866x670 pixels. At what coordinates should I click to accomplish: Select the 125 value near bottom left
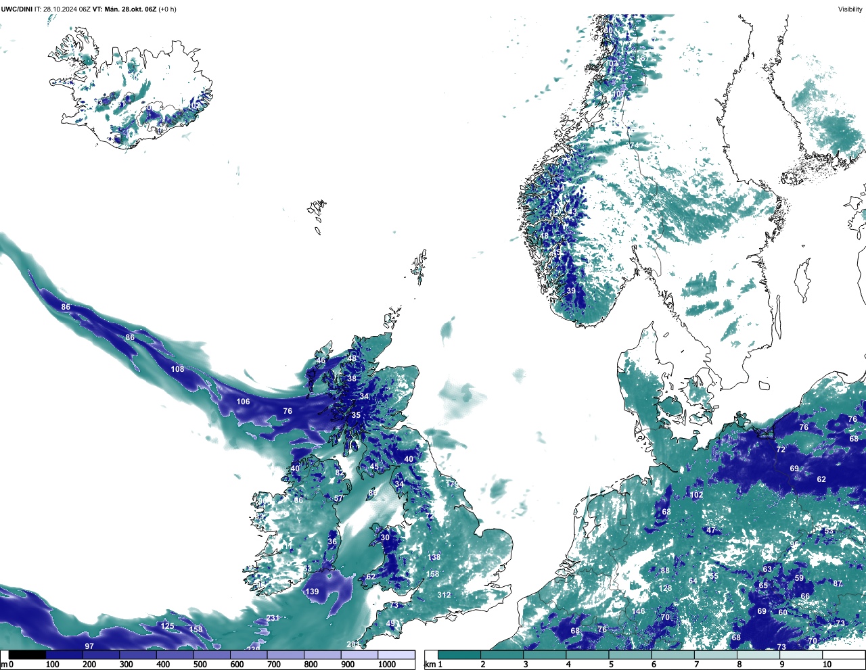[x=167, y=626]
